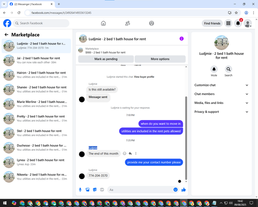Click the browser address bar URL
This screenshot has height=207, width=258.
tap(61, 13)
